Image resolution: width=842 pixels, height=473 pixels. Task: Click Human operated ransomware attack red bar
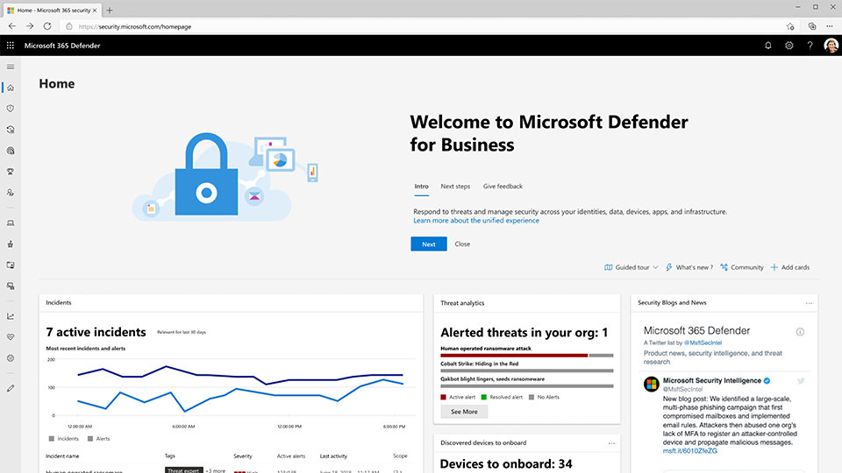coord(514,355)
